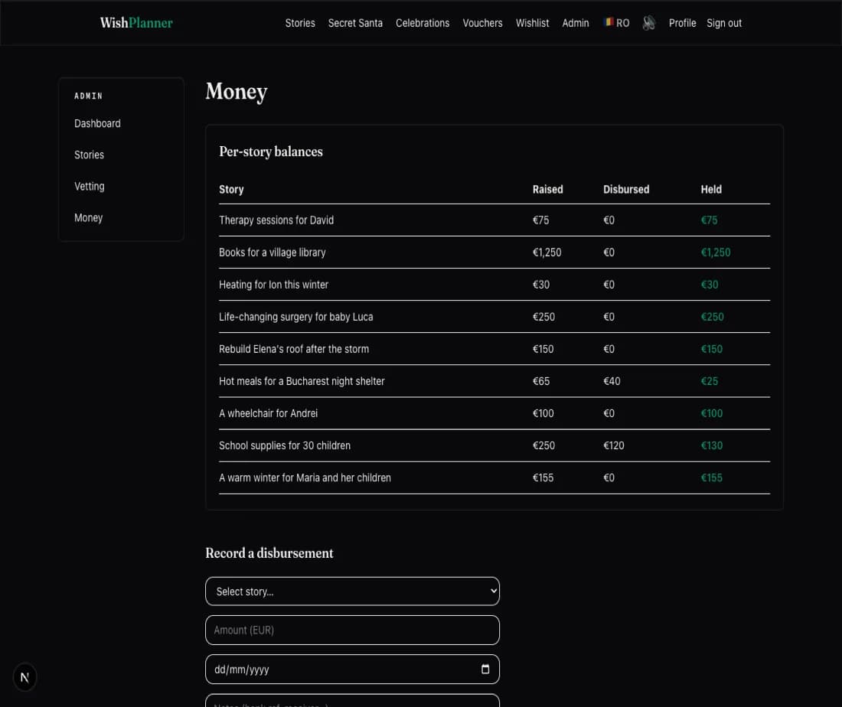
Task: Select 'Rebuild Elena's roof after the storm'
Action: (494, 349)
